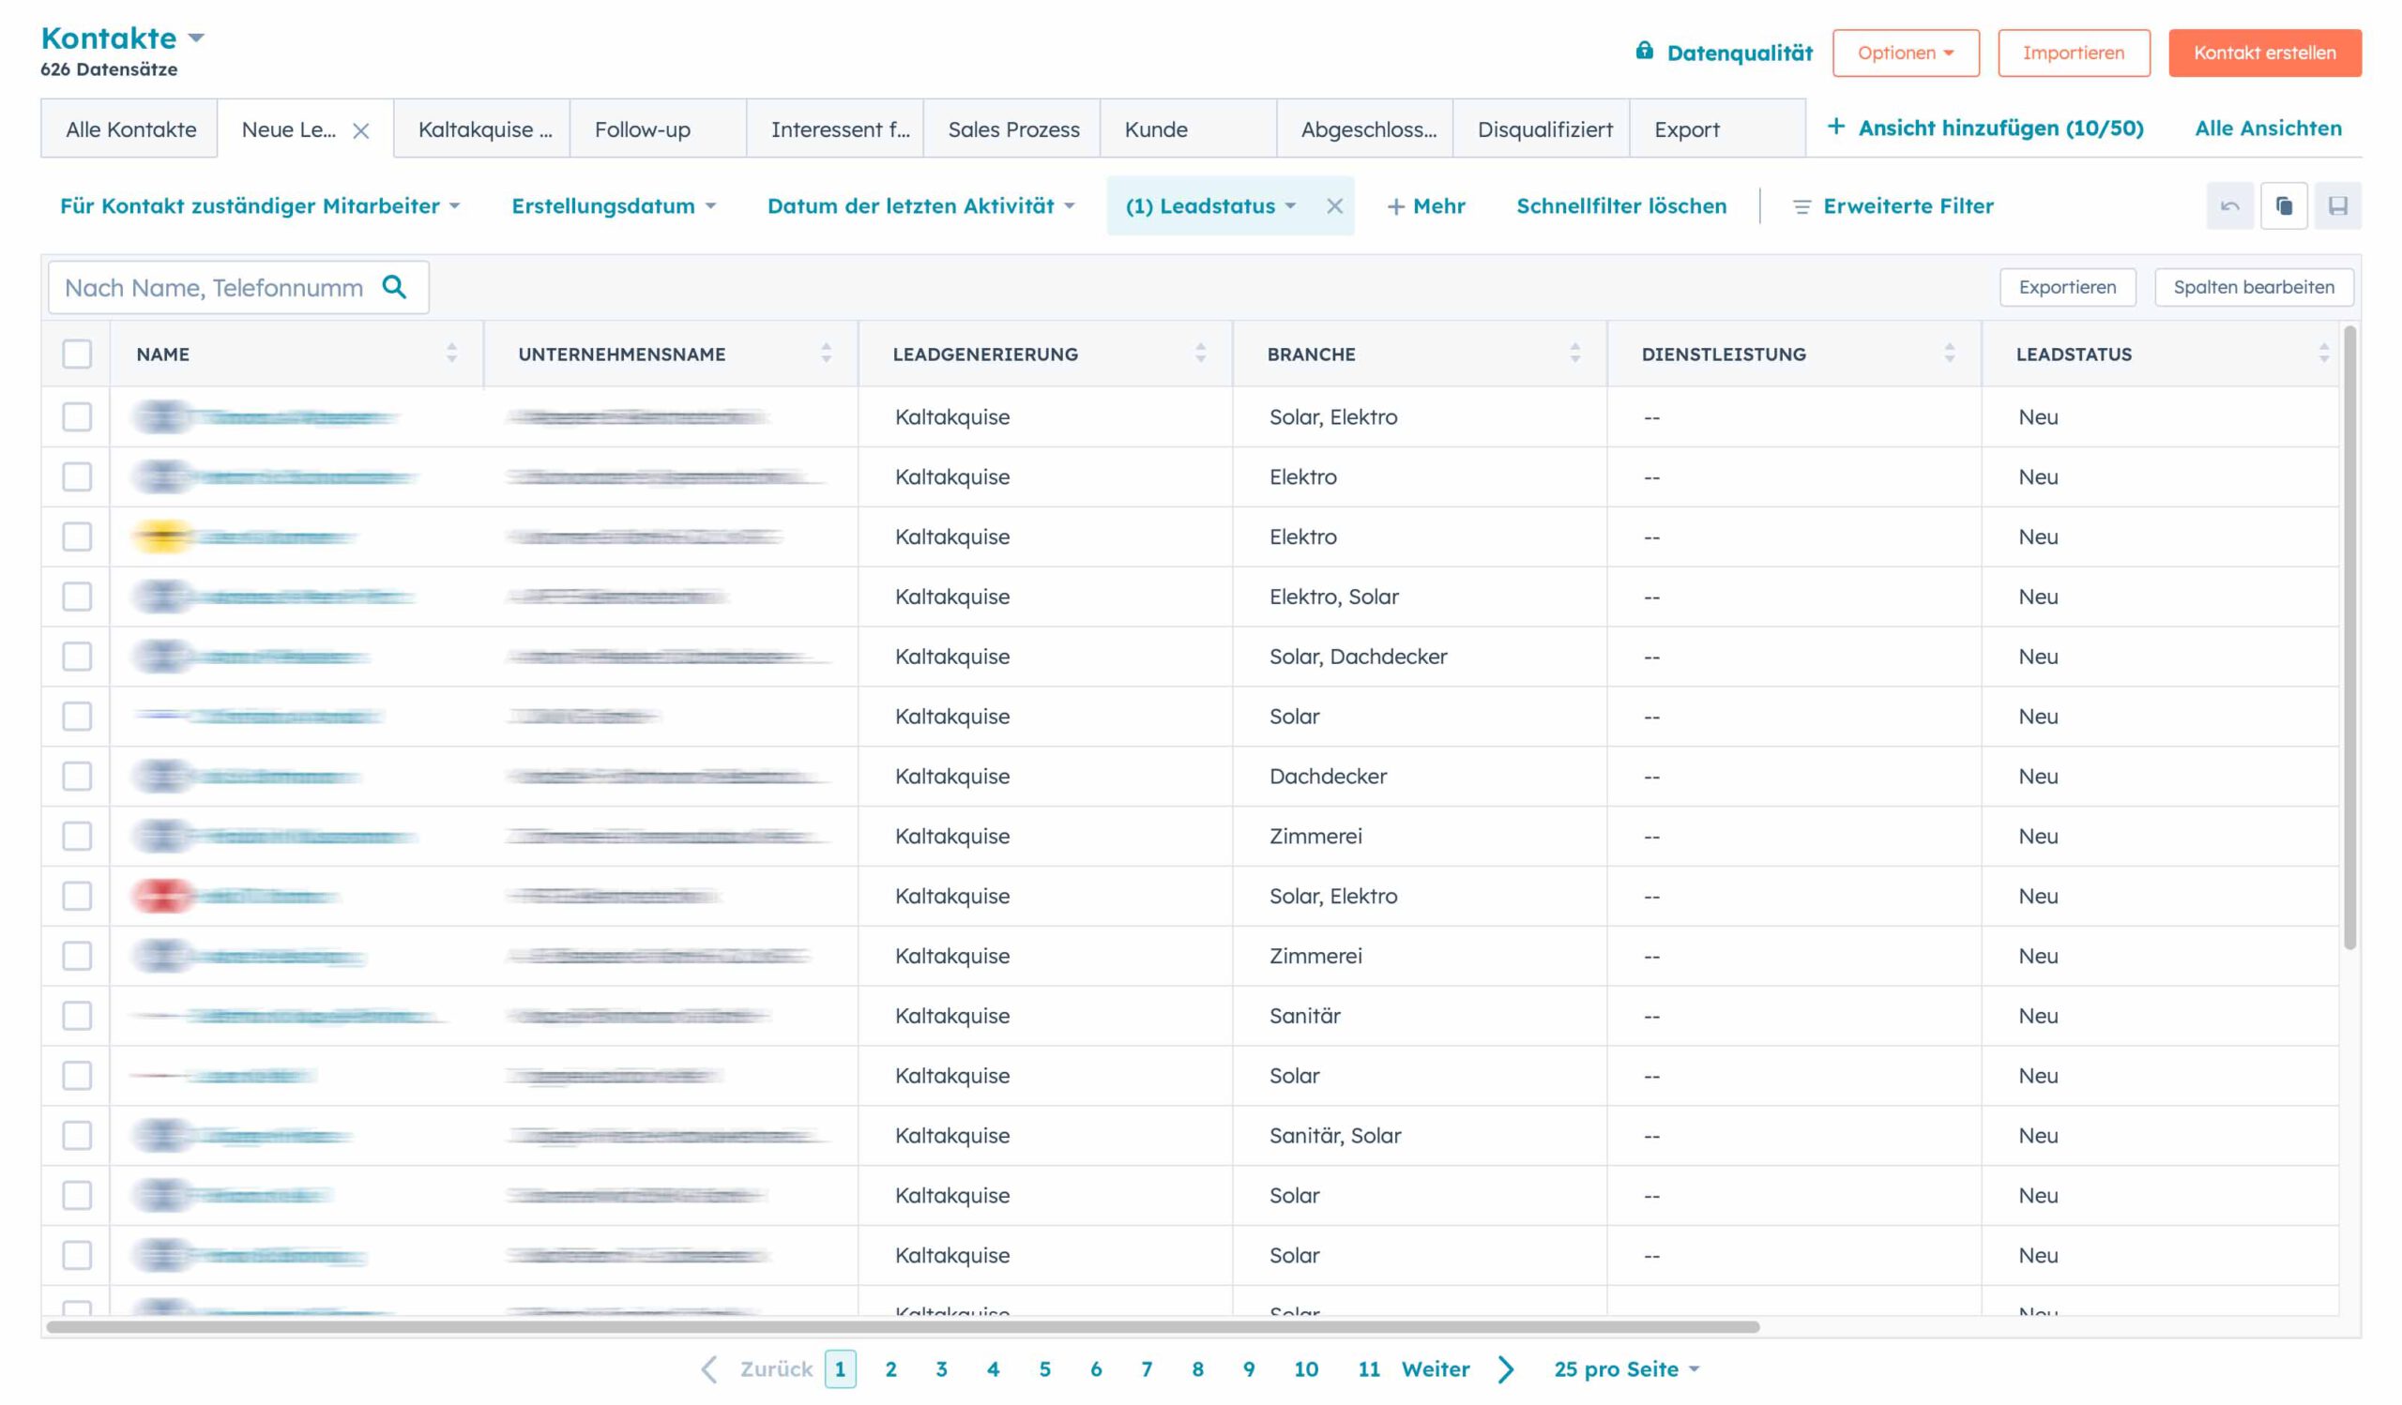Open the Optionen dropdown
The height and width of the screenshot is (1405, 2402).
[x=1905, y=53]
